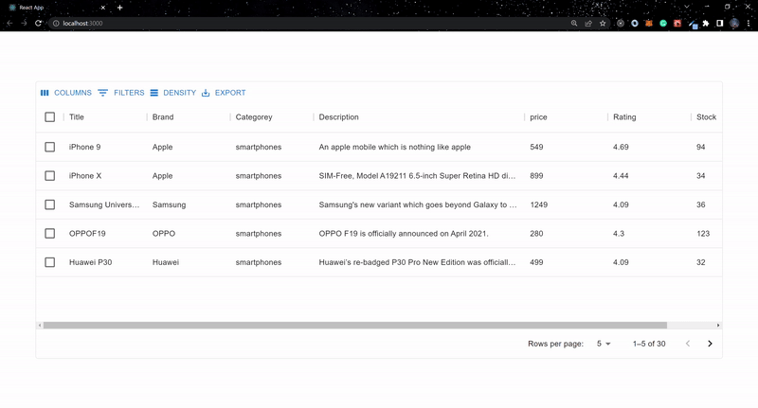Click the horizontal scrollbar of the table

click(355, 325)
